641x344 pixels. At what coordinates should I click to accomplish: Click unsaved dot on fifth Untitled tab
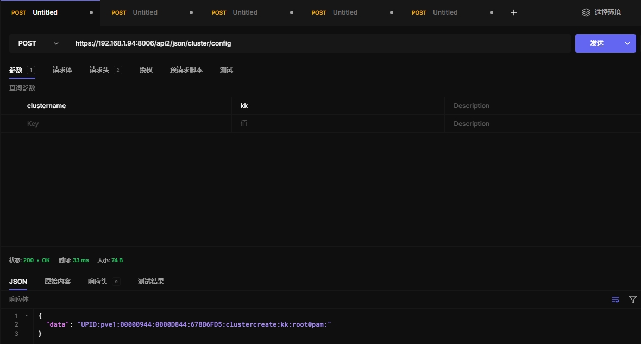point(492,12)
